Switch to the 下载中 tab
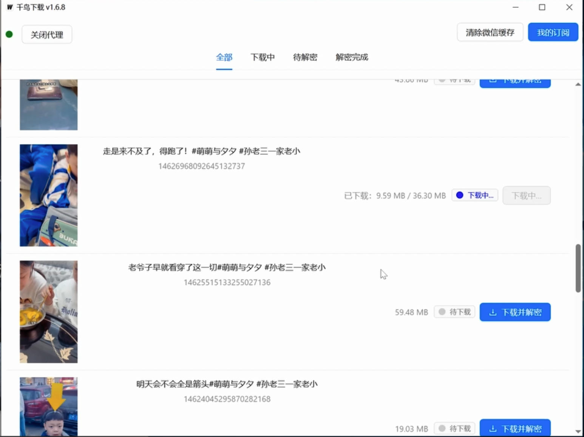Image resolution: width=584 pixels, height=437 pixels. click(263, 57)
